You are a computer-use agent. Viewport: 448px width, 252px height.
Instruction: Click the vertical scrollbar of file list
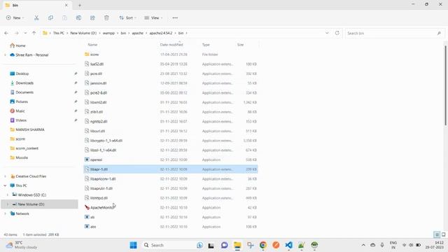pos(445,85)
